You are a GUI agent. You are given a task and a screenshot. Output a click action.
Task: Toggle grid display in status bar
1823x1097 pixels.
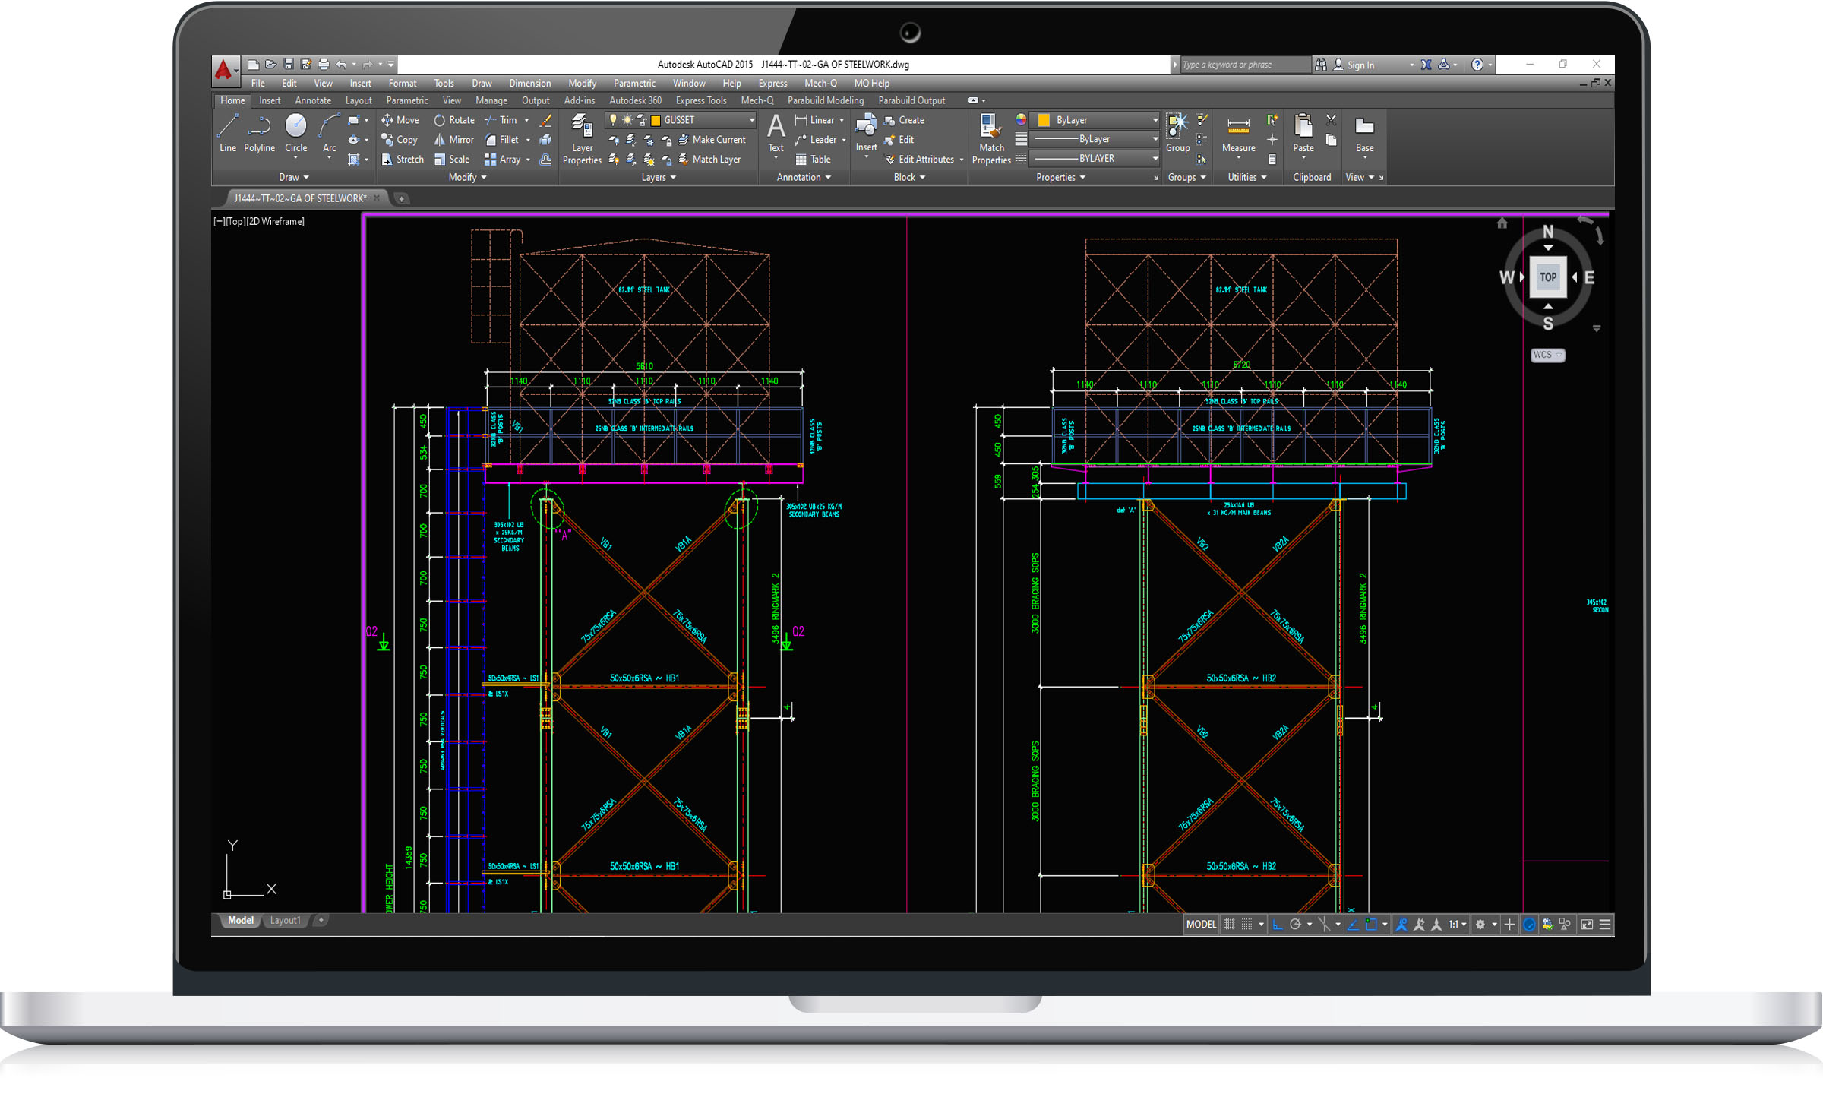1230,925
